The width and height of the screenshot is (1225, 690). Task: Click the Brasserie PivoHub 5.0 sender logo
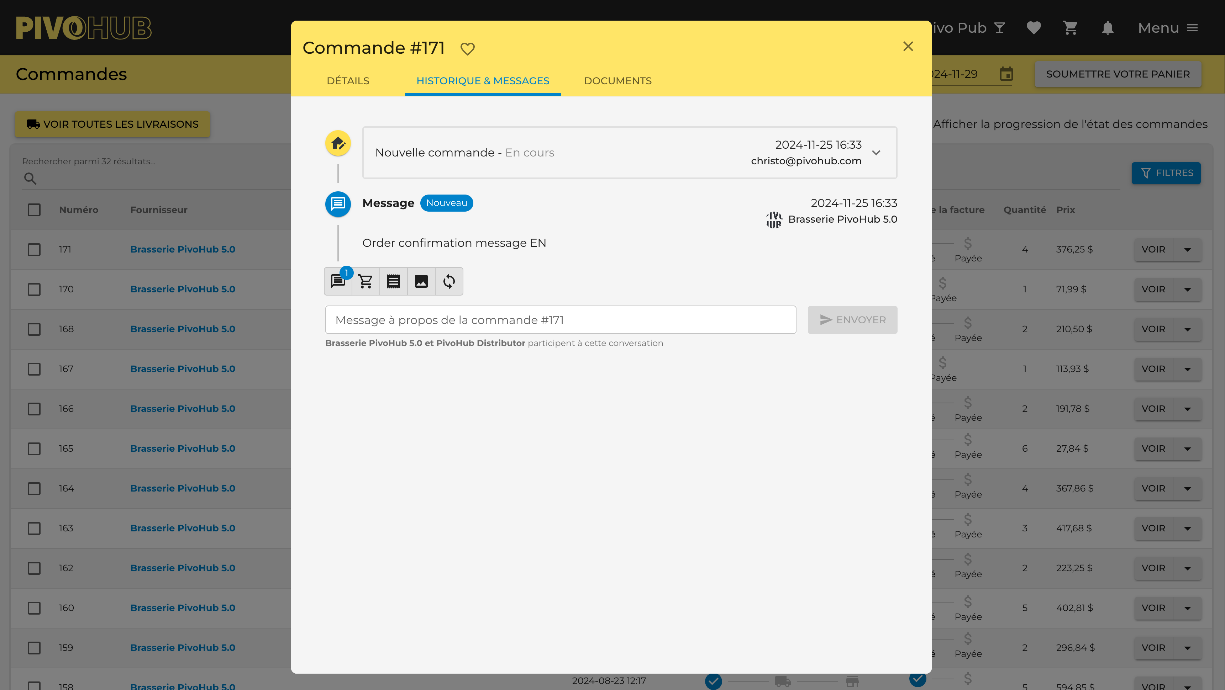point(774,219)
